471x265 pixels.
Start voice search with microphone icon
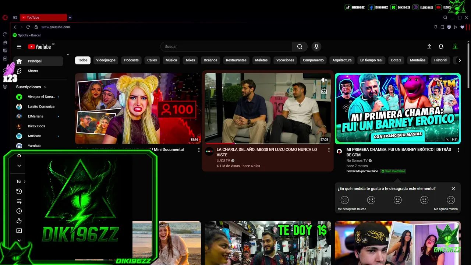[316, 47]
